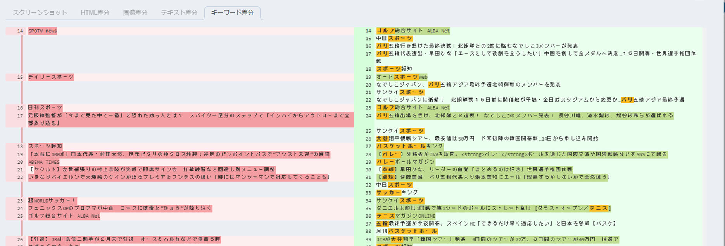Screen dimensions: 725x246
Task: Select 'デイリースポーツ' in the left pane
Action: pos(51,77)
